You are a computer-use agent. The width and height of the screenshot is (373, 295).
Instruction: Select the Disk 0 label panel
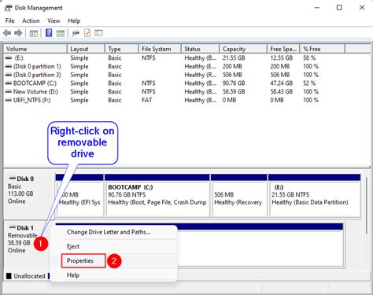tap(29, 195)
